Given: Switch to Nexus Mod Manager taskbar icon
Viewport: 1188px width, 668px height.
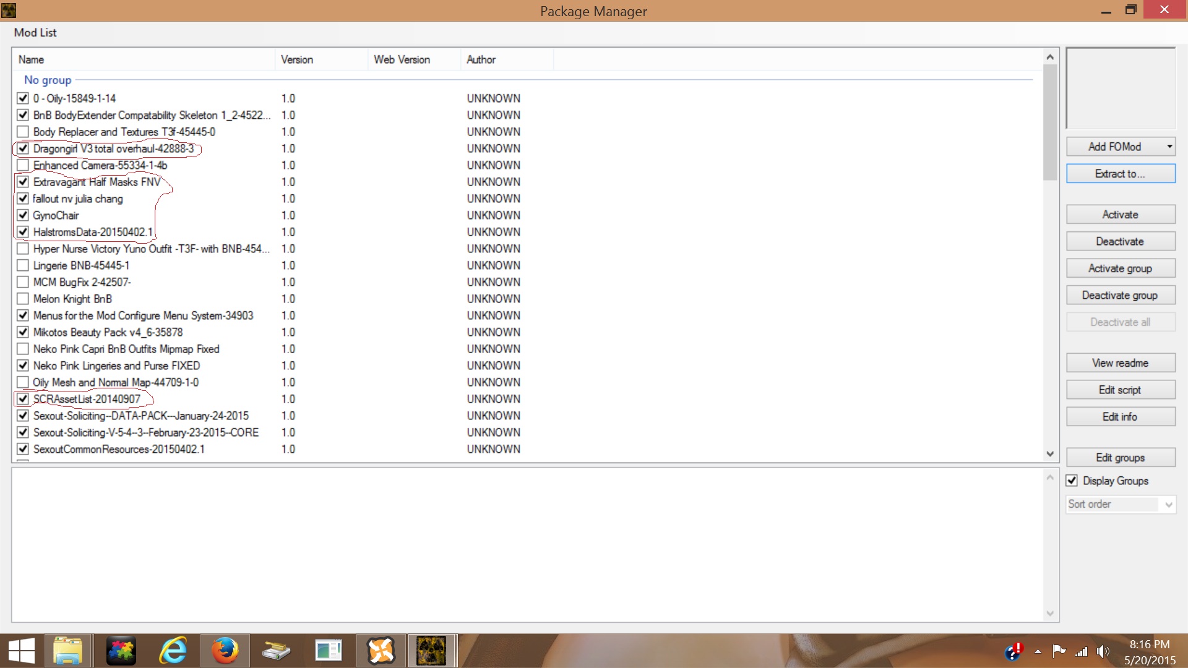Looking at the screenshot, I should point(381,651).
